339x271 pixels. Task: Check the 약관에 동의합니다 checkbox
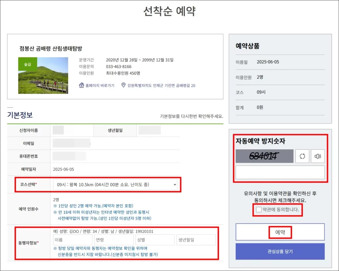(259, 210)
